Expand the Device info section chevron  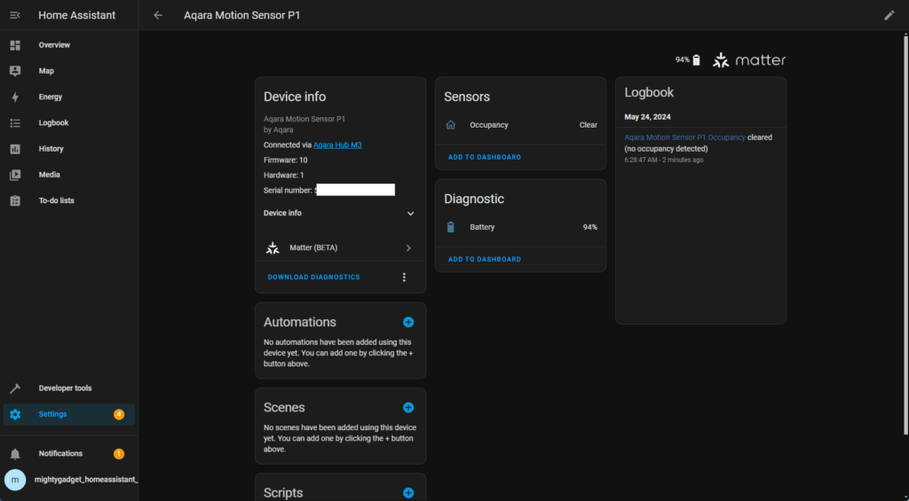click(x=410, y=214)
